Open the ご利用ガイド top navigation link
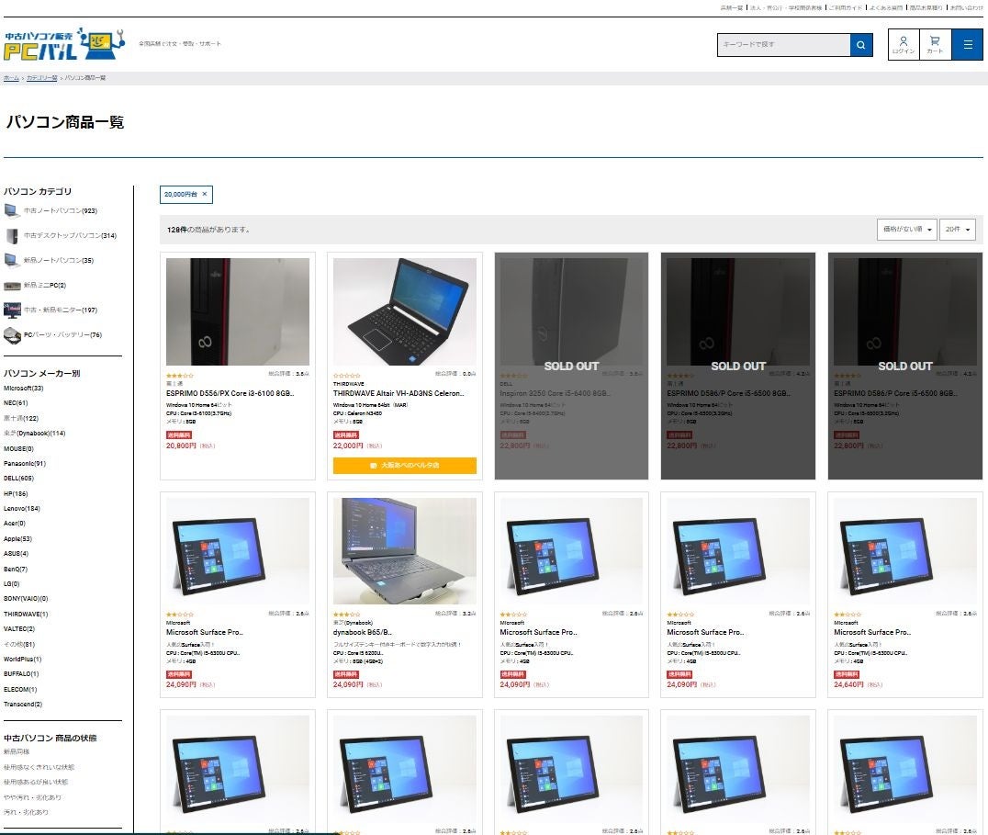The width and height of the screenshot is (988, 835). [845, 7]
